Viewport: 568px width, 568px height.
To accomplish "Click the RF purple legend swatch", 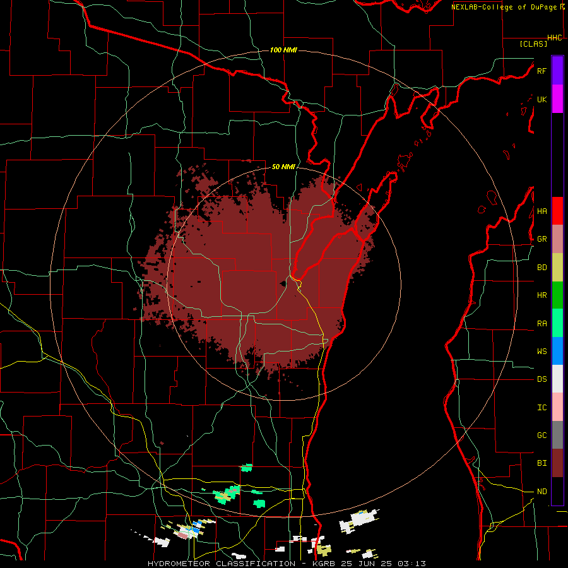I will (x=557, y=71).
